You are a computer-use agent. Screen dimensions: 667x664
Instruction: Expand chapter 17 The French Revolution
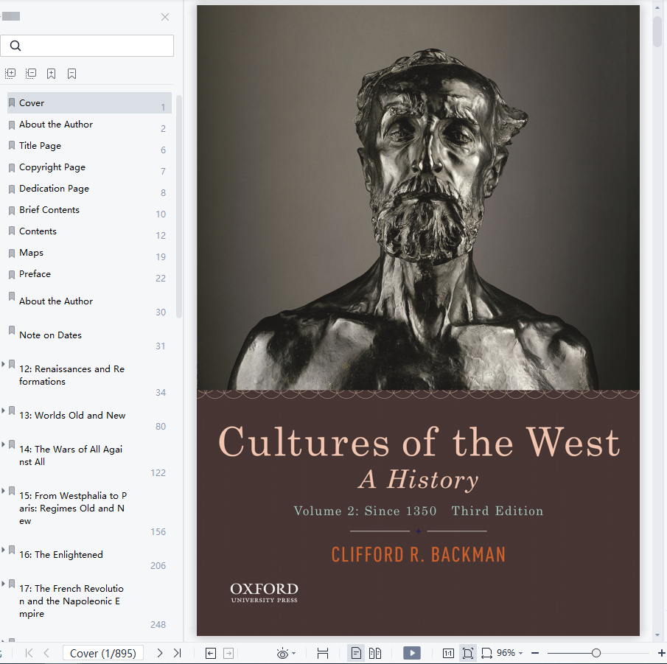pos(4,584)
